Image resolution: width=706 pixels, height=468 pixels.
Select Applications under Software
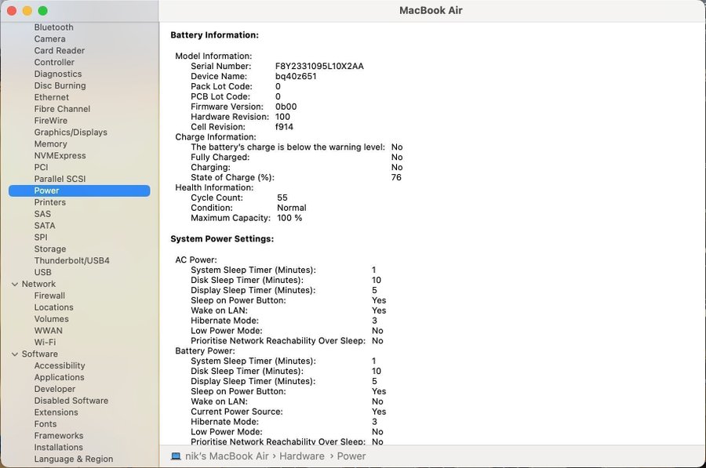pyautogui.click(x=59, y=378)
